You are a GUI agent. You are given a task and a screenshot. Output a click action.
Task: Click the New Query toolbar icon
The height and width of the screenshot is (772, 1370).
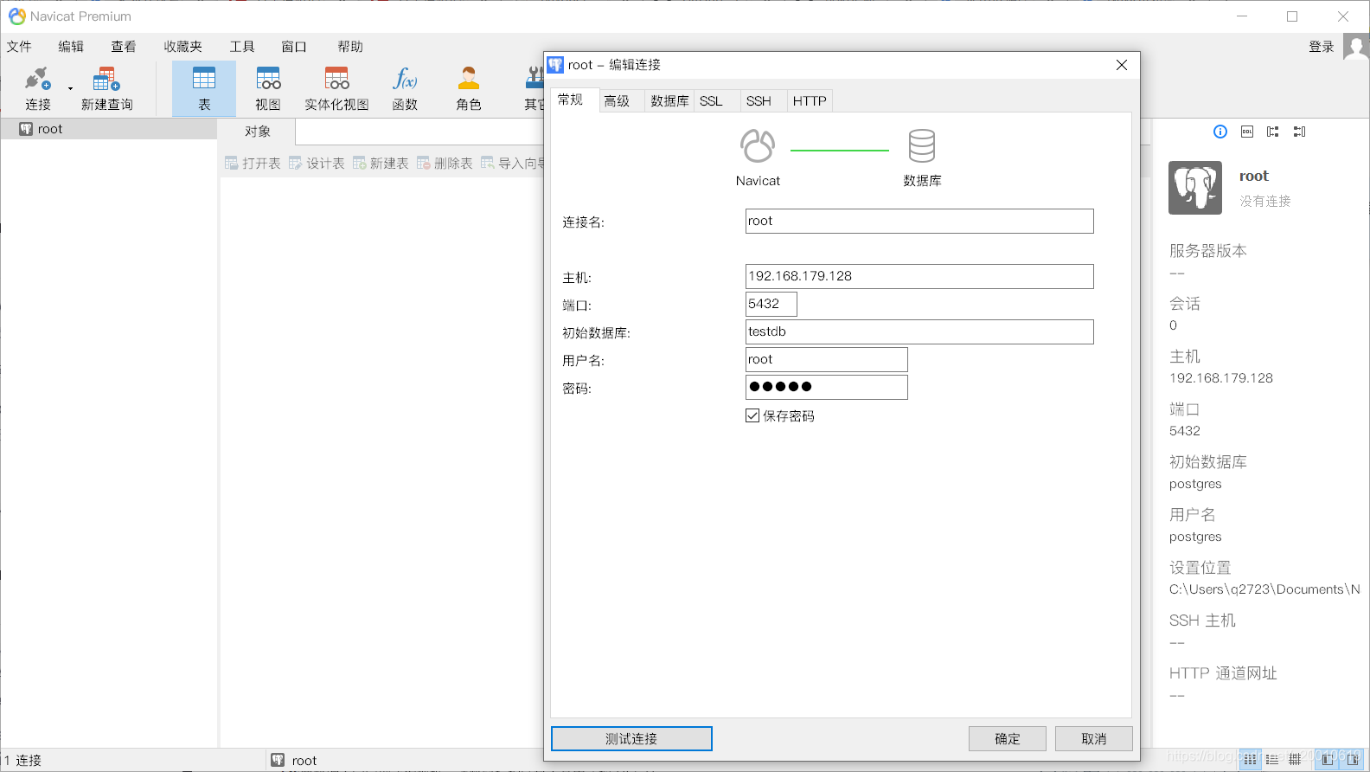coord(107,88)
